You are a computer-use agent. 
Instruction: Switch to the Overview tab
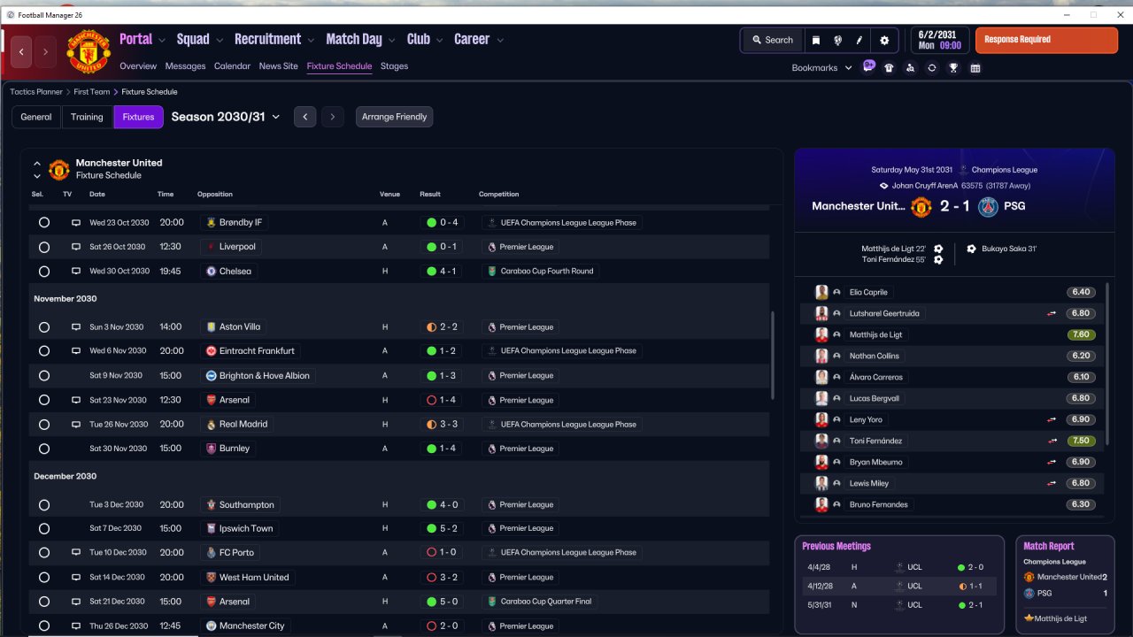coord(138,66)
